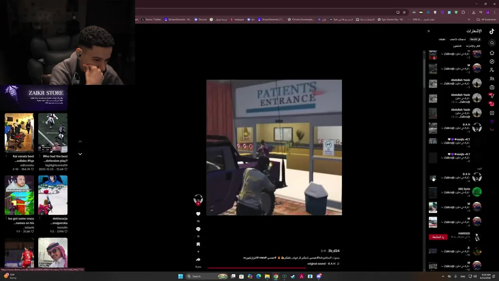The height and width of the screenshot is (281, 499).
Task: Open the 'deklasacja snajperska' video thumbnail
Action: pyautogui.click(x=53, y=195)
